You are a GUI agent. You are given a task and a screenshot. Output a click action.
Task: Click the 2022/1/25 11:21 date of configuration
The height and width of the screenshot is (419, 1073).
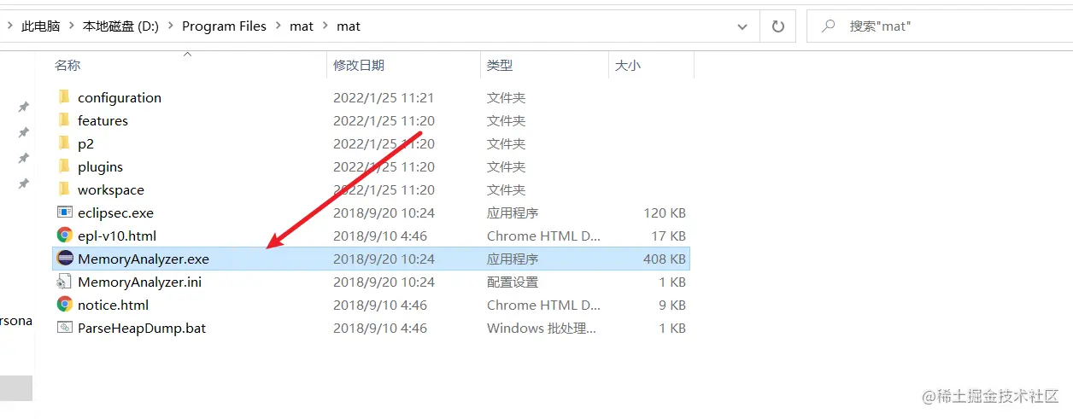[384, 97]
